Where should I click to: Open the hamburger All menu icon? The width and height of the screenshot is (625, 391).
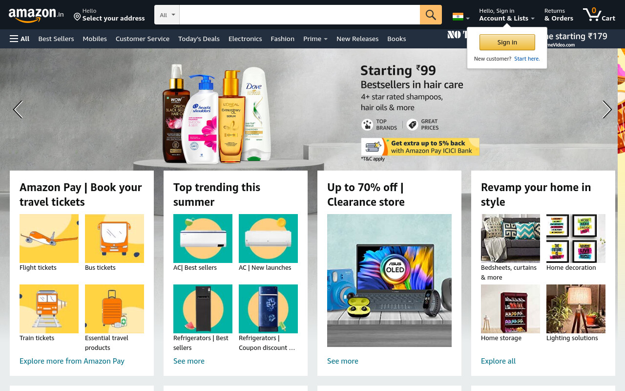[x=14, y=39]
